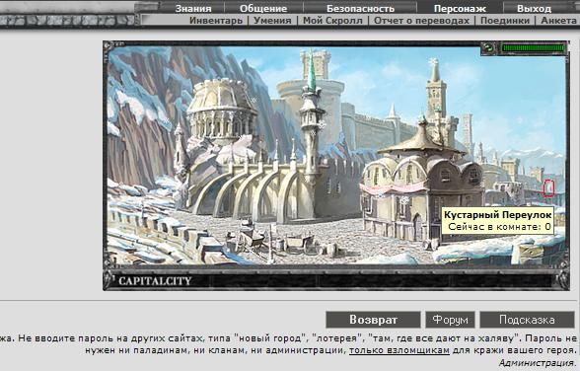
Task: Open the Поединки link
Action: [505, 21]
